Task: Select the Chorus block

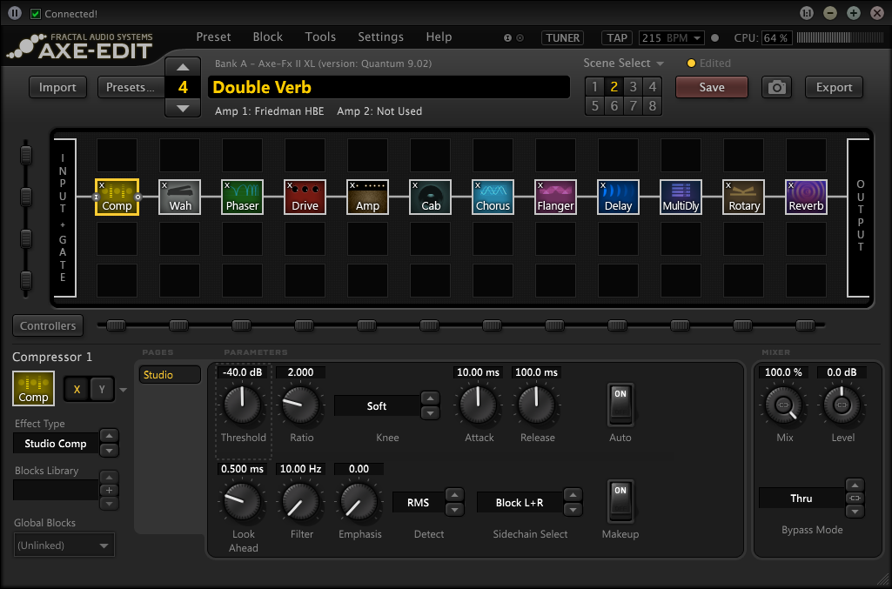Action: click(493, 197)
